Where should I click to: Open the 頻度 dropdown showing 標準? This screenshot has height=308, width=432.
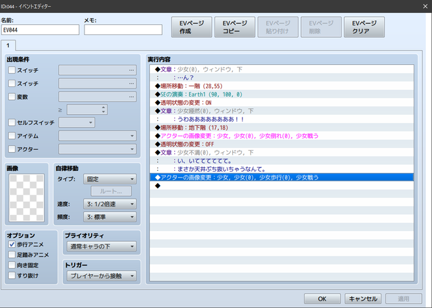pos(109,217)
